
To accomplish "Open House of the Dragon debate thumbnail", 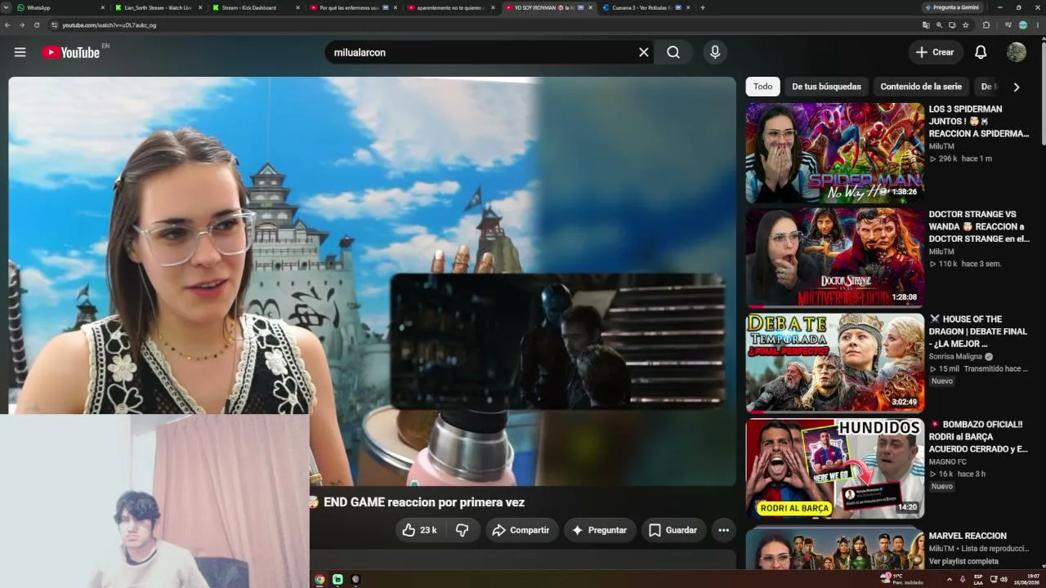I will tap(834, 363).
